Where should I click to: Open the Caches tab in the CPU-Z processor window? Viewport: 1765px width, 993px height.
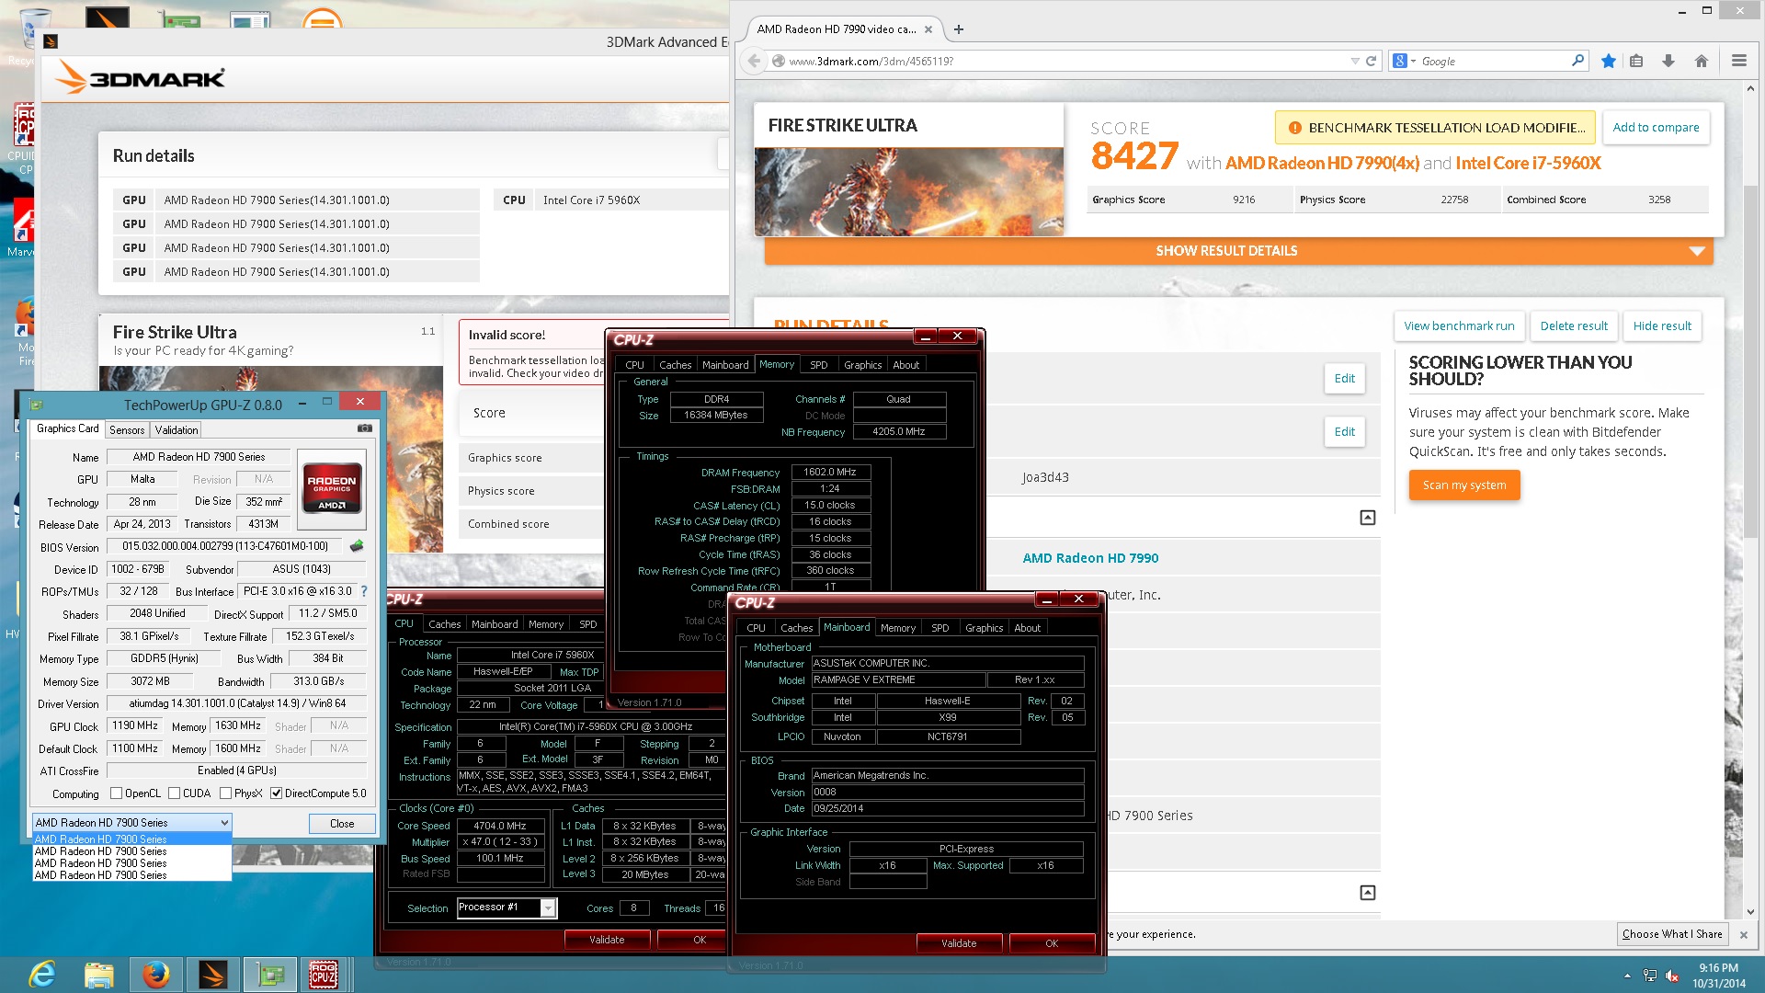[444, 624]
